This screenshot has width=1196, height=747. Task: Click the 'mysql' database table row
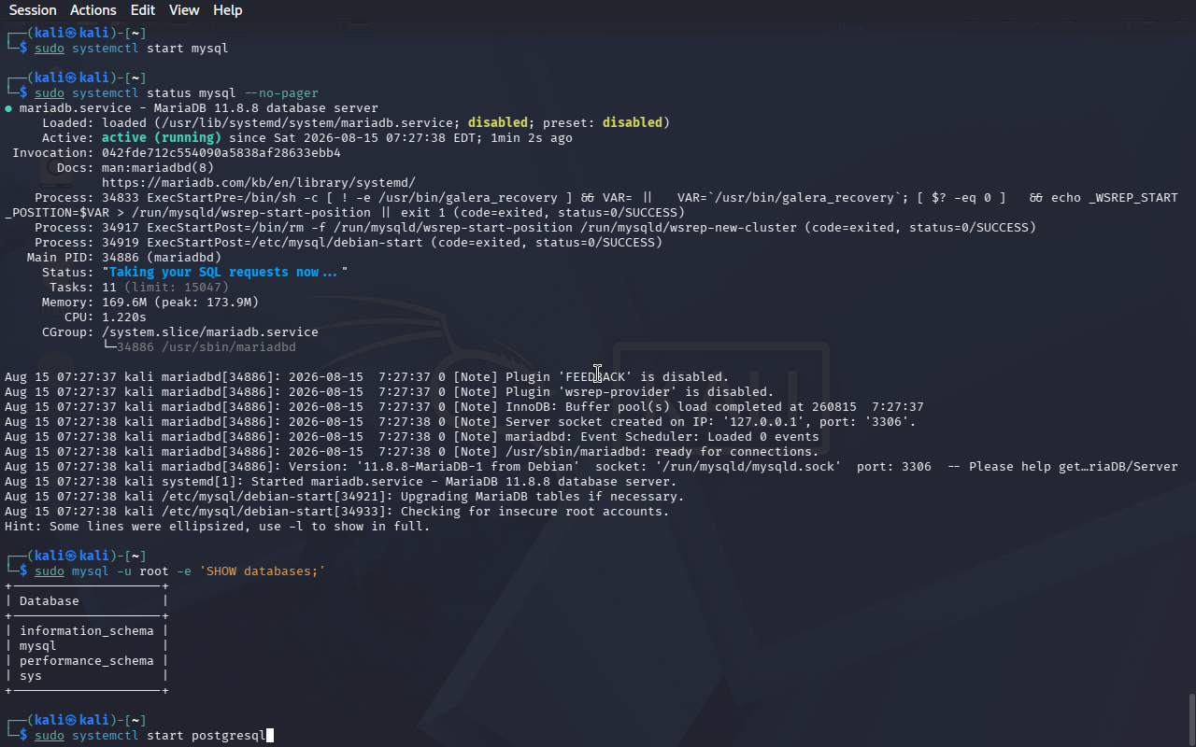pos(86,646)
